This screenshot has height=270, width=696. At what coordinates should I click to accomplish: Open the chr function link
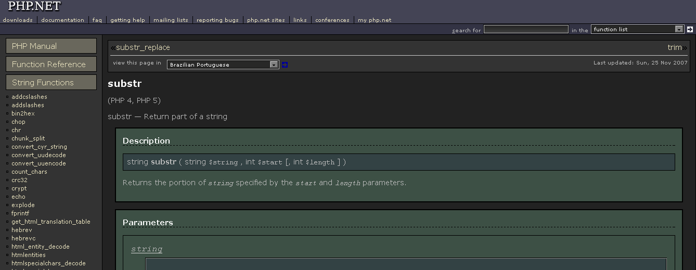16,130
